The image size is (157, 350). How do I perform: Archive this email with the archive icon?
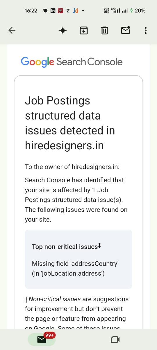pos(84,30)
